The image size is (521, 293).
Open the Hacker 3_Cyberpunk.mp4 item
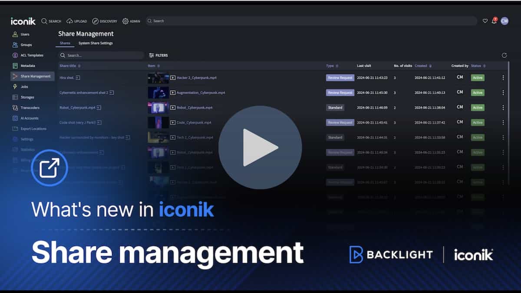(196, 78)
